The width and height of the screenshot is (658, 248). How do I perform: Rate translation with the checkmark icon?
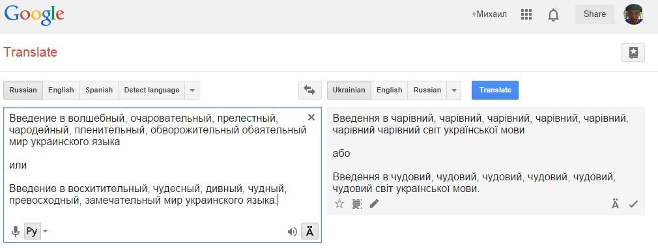pyautogui.click(x=633, y=204)
